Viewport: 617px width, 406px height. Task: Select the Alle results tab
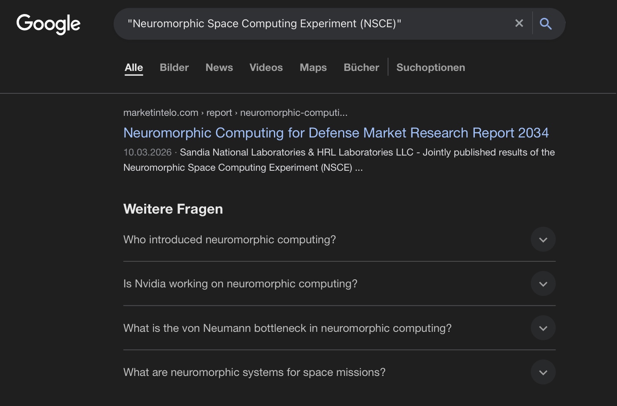coord(134,67)
